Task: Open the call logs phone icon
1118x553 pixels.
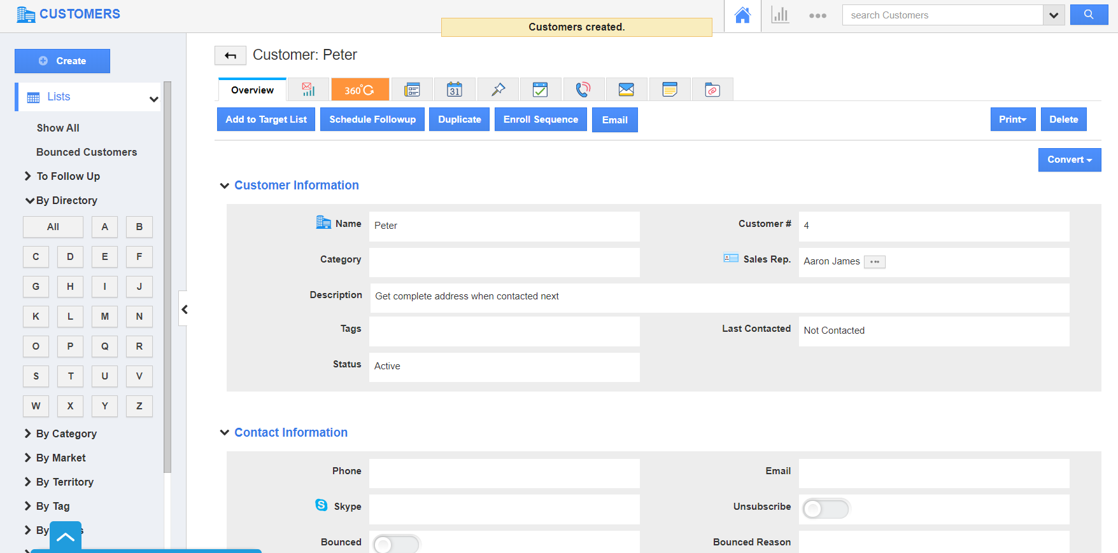Action: [583, 90]
